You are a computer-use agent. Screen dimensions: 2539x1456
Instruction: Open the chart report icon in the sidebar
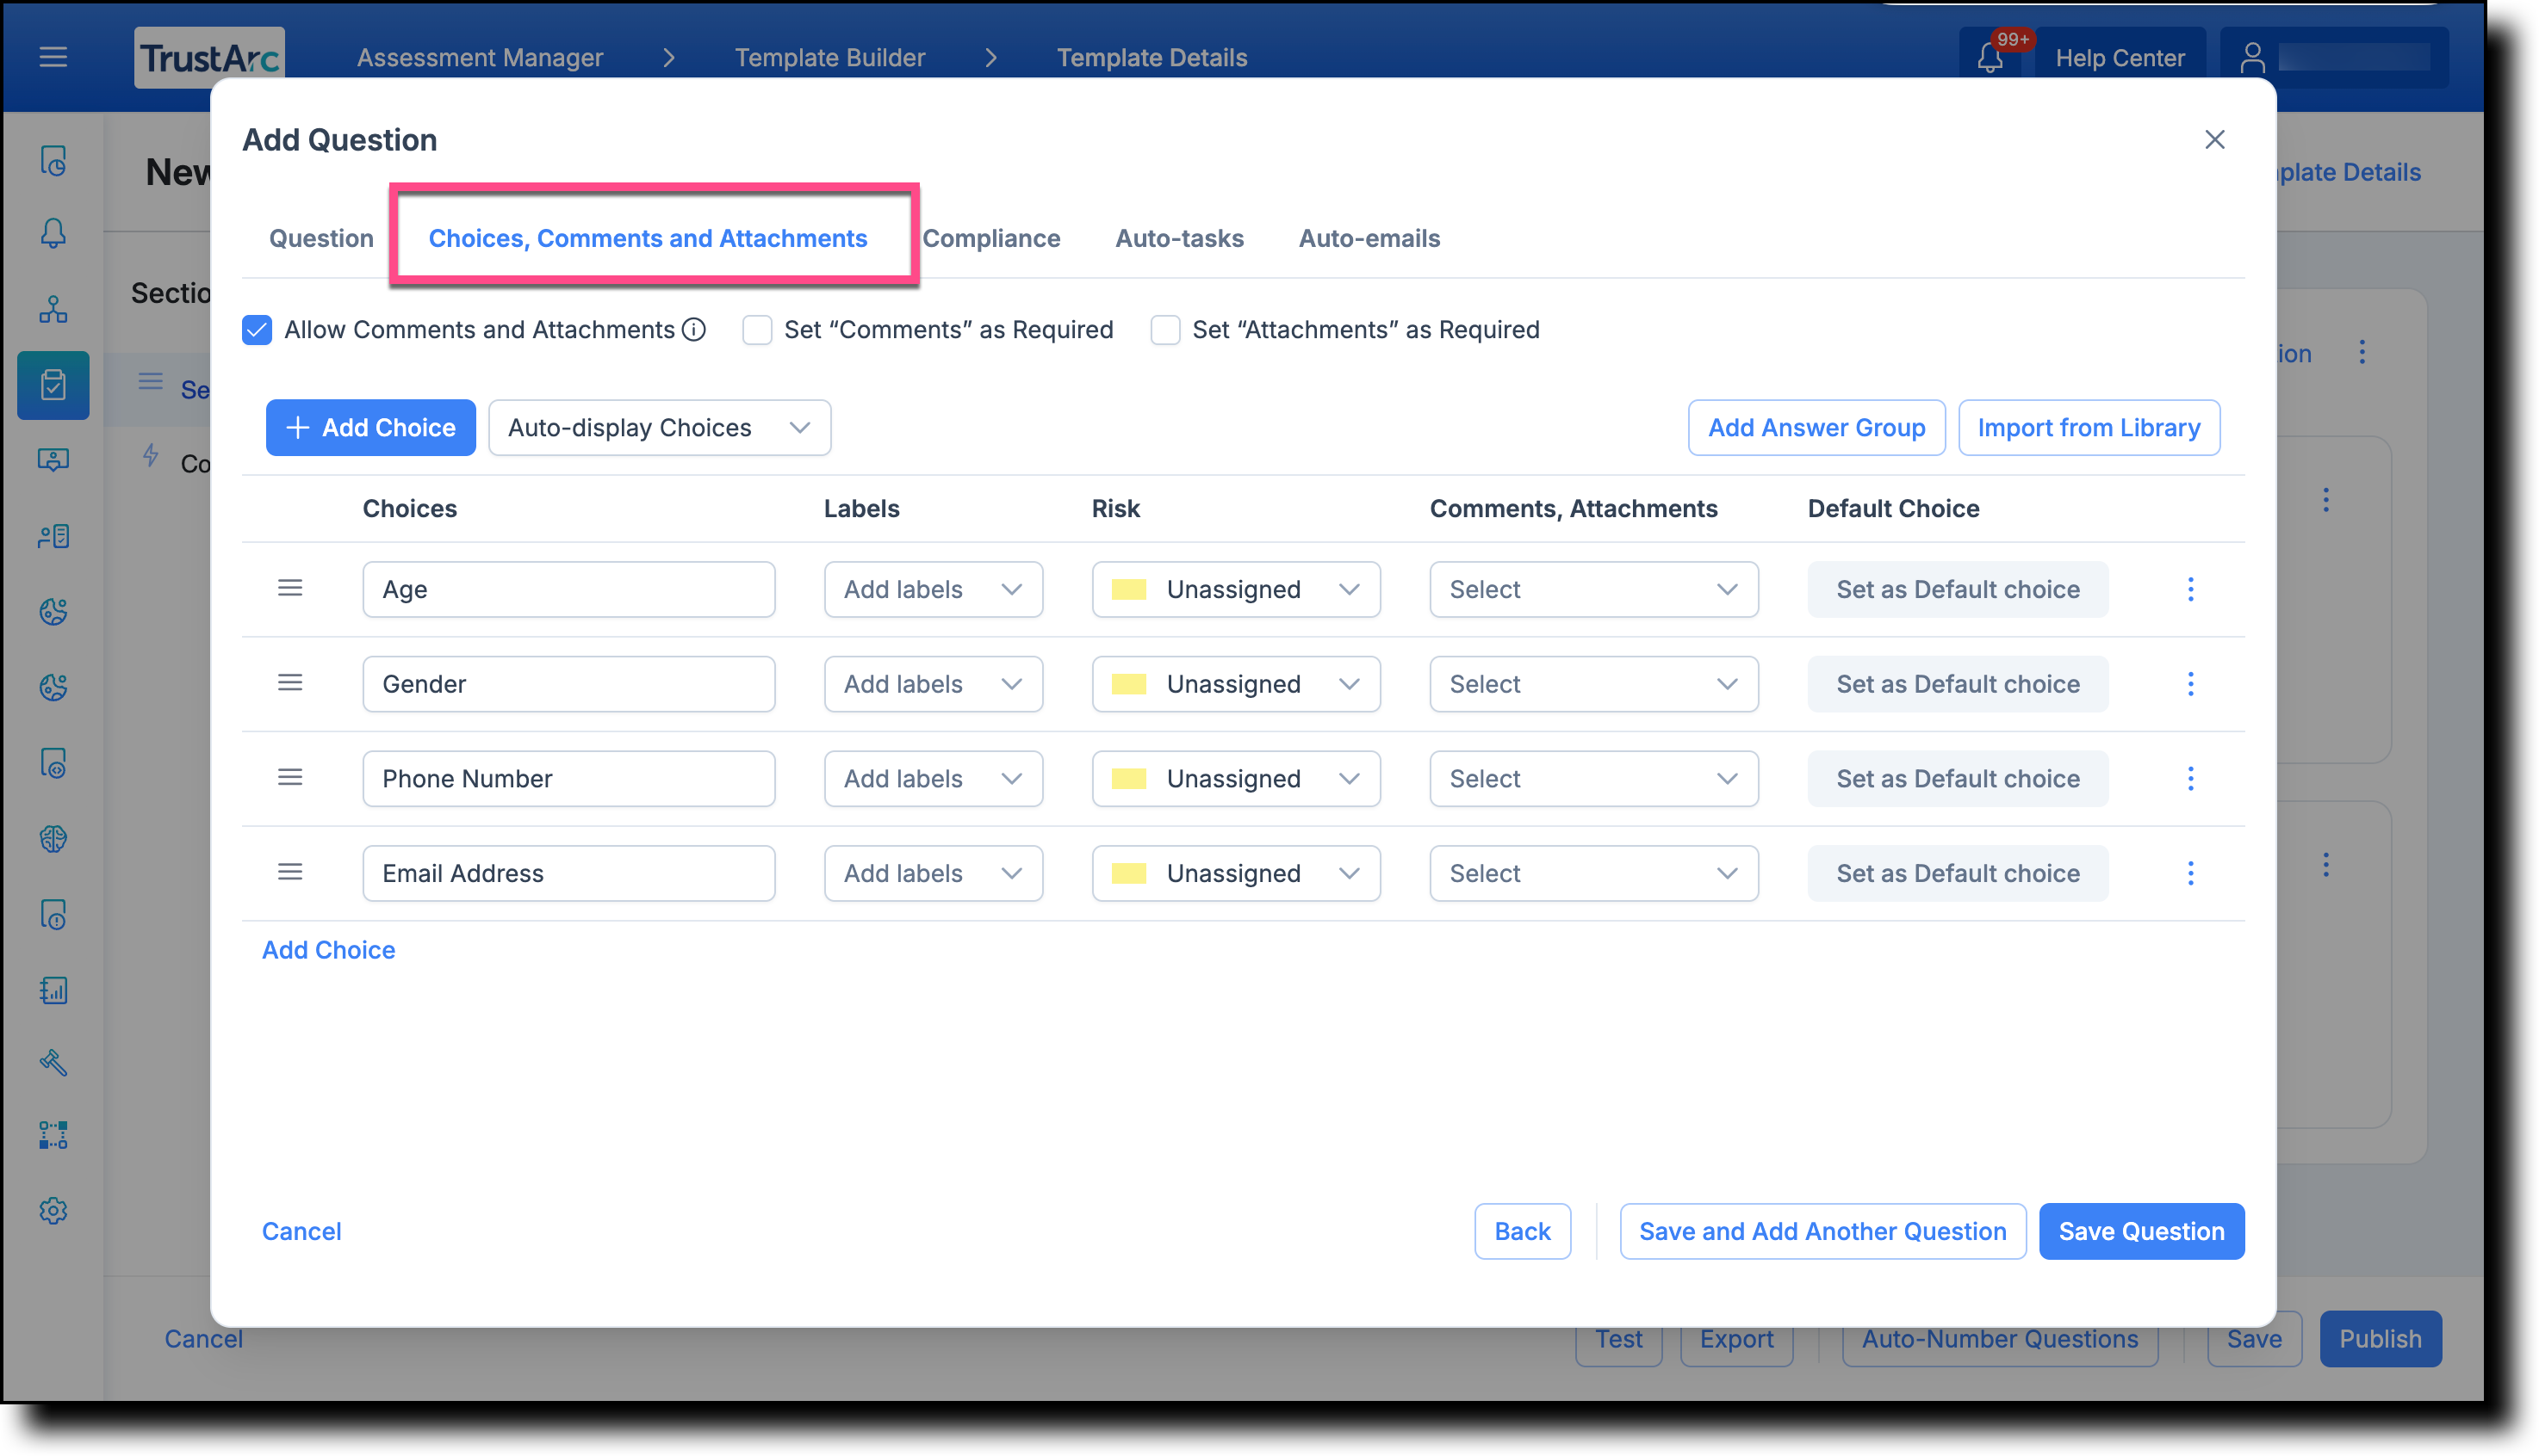(x=53, y=990)
